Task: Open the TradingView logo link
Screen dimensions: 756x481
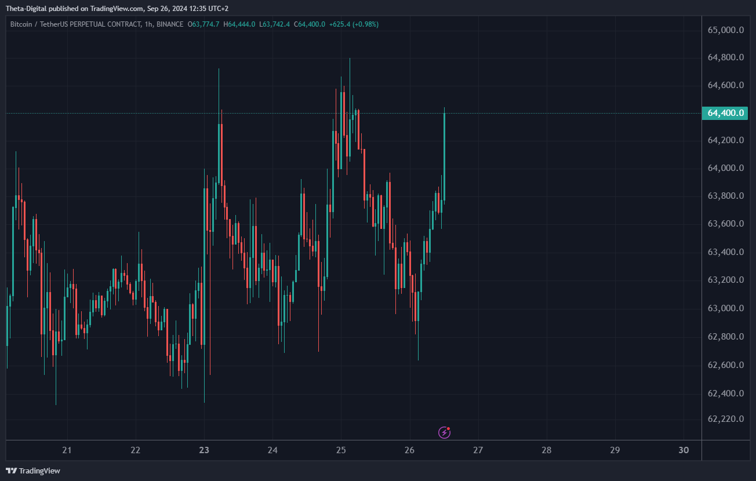Action: (33, 471)
